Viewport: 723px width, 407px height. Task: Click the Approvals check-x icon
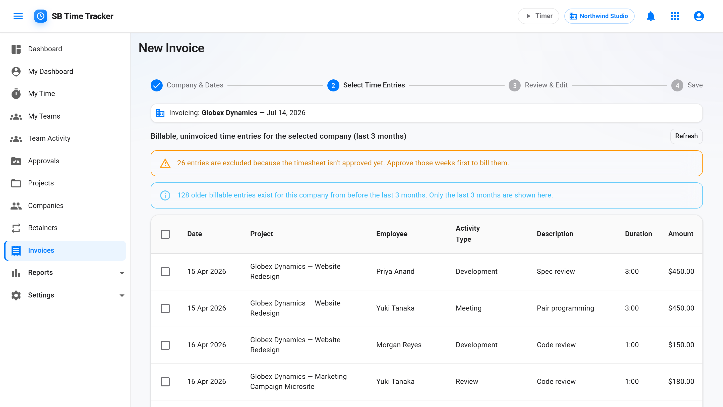click(16, 161)
